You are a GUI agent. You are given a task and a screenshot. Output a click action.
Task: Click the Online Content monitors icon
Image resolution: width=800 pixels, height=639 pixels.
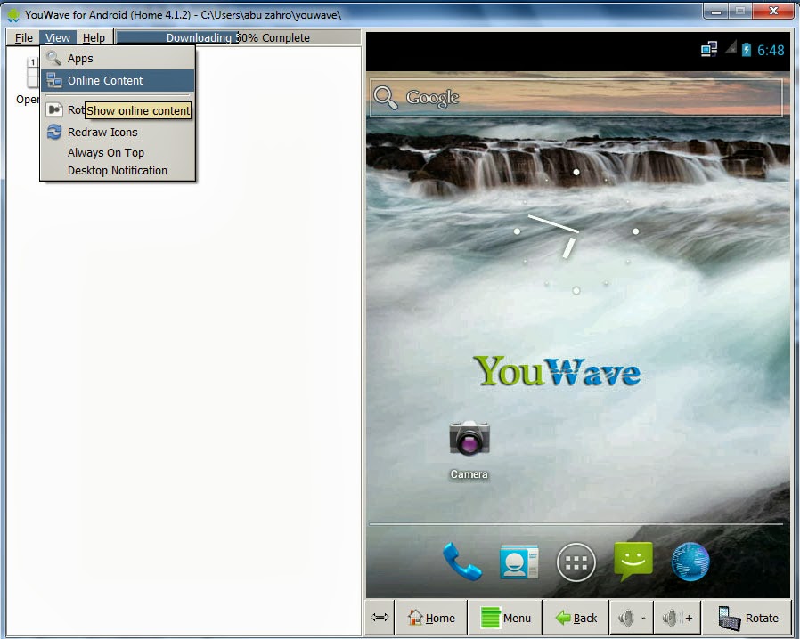tap(54, 80)
